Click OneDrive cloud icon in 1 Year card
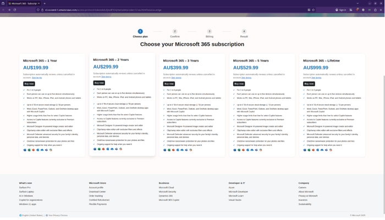 point(42,150)
